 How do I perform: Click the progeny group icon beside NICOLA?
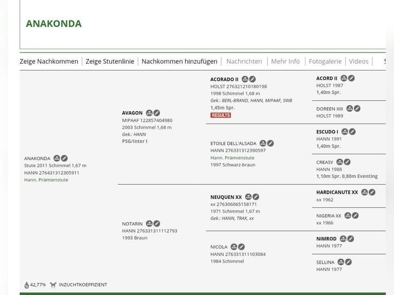click(x=234, y=247)
